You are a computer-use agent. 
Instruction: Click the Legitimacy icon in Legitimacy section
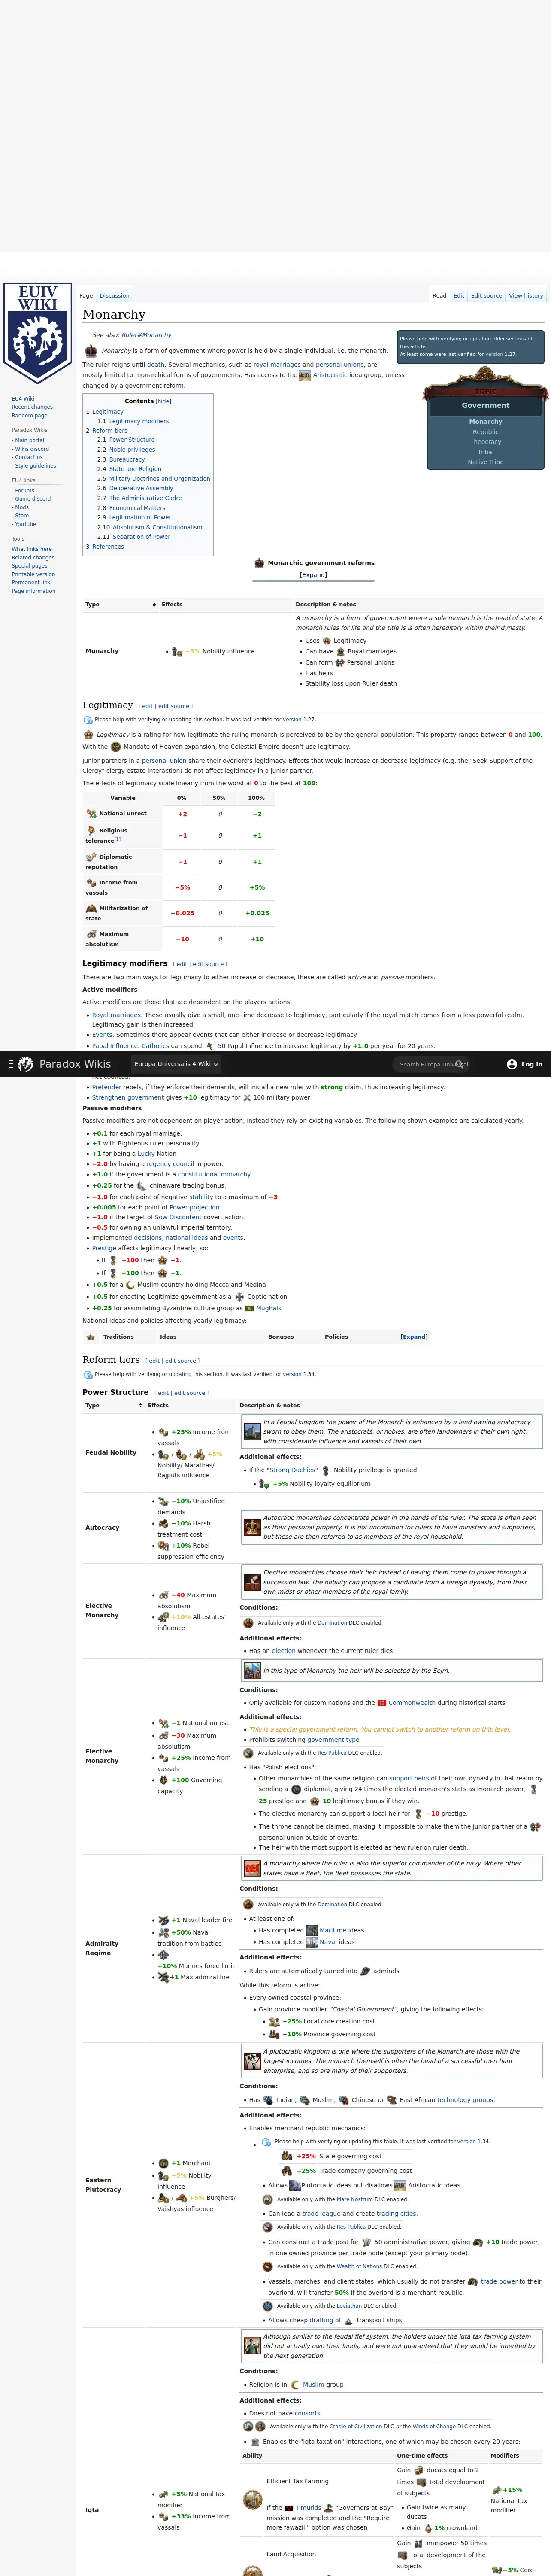(x=89, y=735)
